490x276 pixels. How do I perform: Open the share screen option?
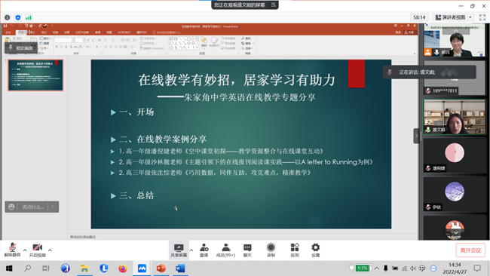point(179,250)
